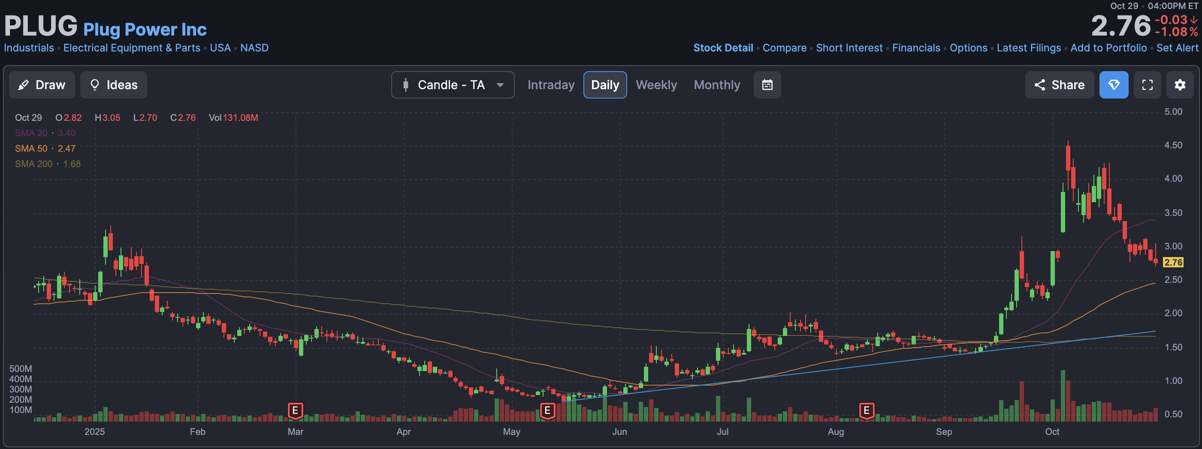Switch to the Weekly timeframe
Image resolution: width=1202 pixels, height=449 pixels.
point(656,85)
